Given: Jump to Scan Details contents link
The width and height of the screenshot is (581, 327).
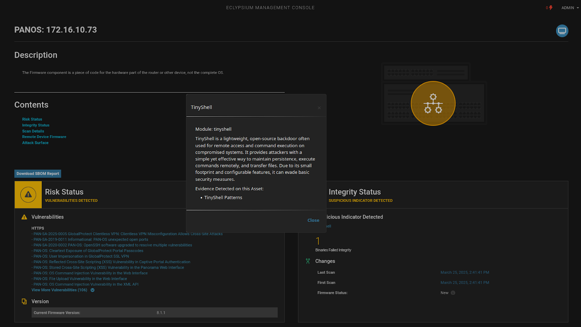Looking at the screenshot, I should [33, 131].
